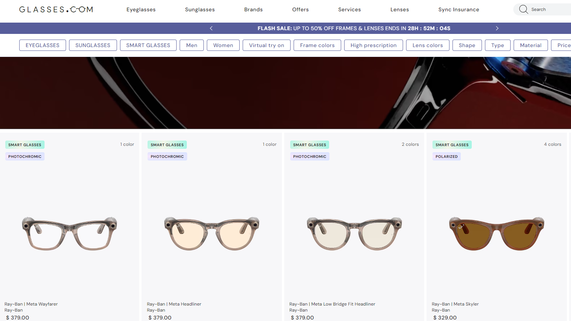The height and width of the screenshot is (321, 571).
Task: Go to previous promo banner arrow
Action: (211, 28)
